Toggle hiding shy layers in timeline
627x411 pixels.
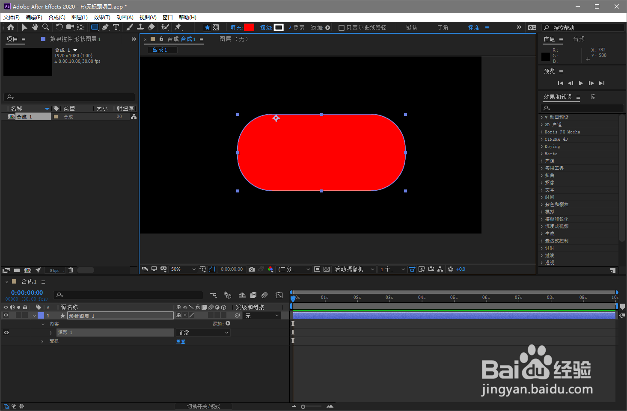point(242,295)
